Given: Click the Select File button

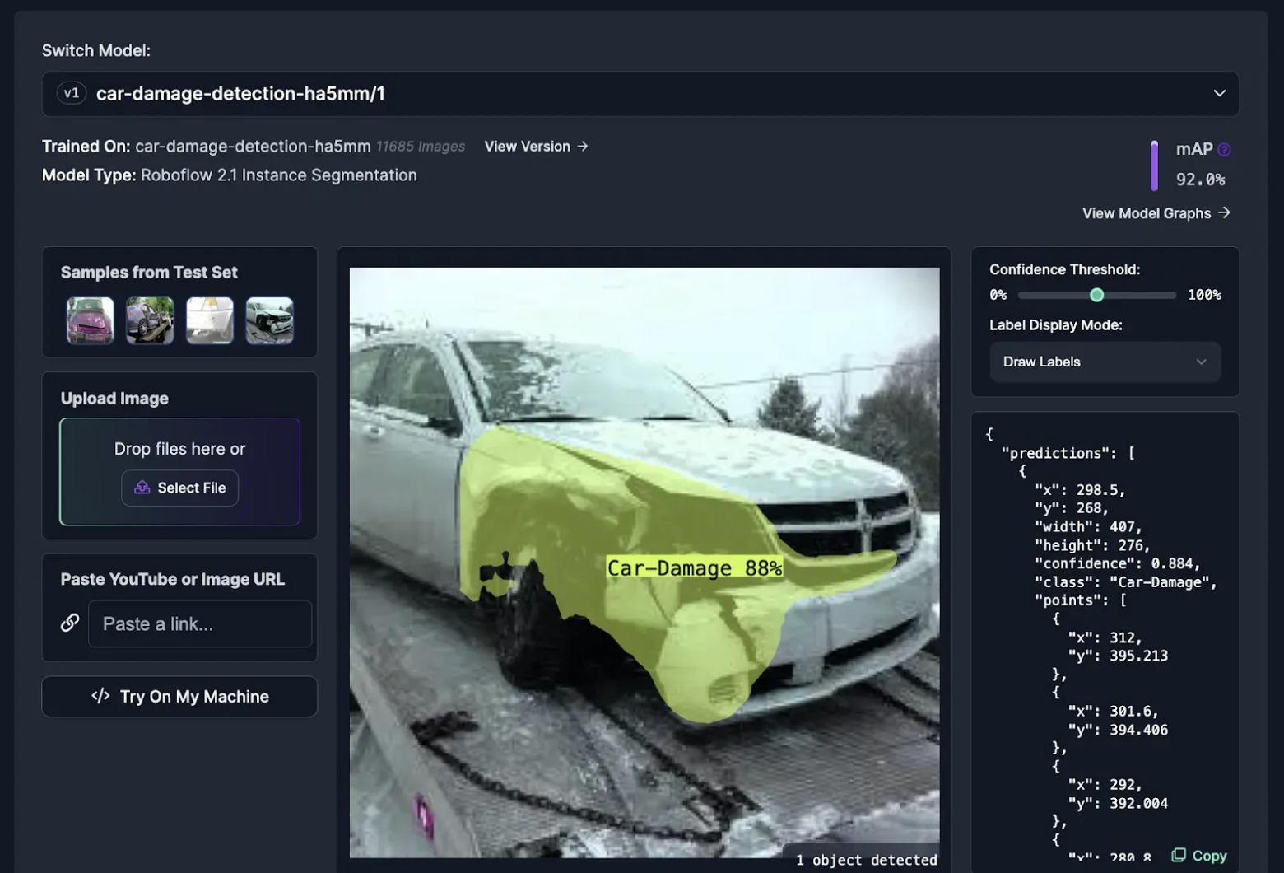Looking at the screenshot, I should 179,488.
